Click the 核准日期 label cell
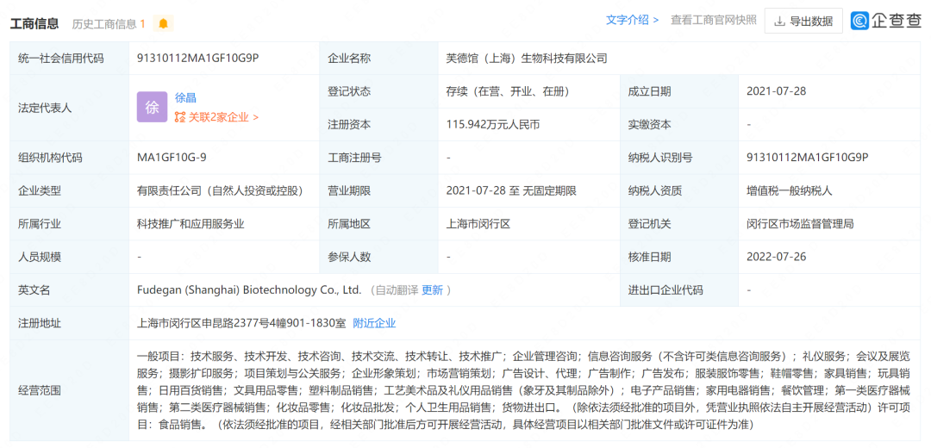This screenshot has width=931, height=448. (678, 257)
